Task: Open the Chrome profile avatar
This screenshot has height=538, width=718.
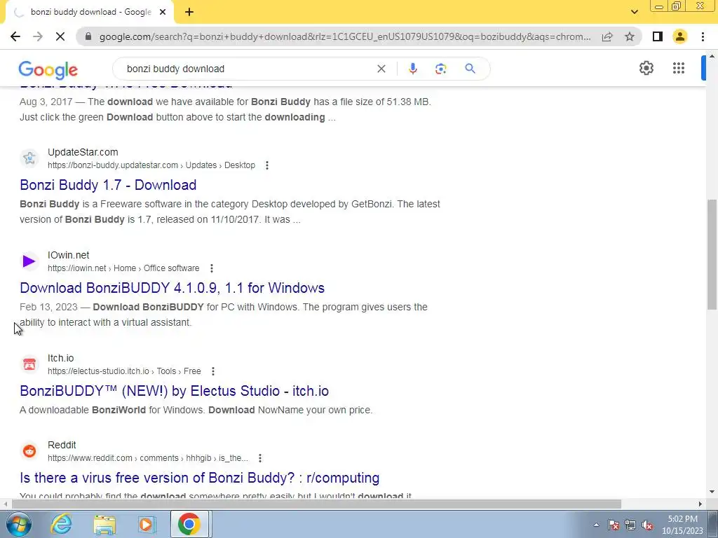Action: tap(680, 36)
